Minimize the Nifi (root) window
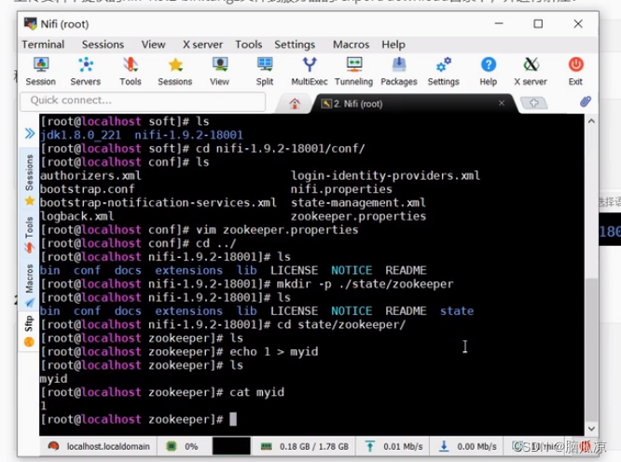621x462 pixels. [499, 23]
